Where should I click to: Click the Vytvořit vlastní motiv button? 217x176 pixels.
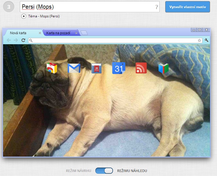(188, 7)
